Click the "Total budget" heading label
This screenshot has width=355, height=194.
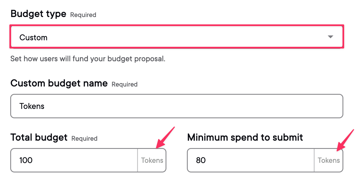click(x=39, y=138)
